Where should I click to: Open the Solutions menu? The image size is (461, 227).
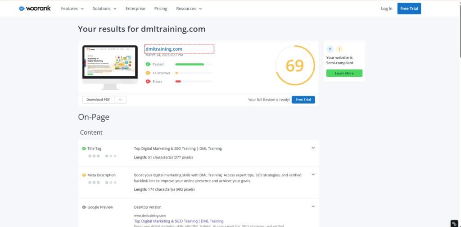[x=104, y=9]
